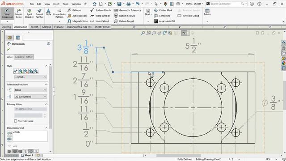Select the 3/8" diameter dimension
Image resolution: width=286 pixels, height=161 pixels.
(x=271, y=102)
